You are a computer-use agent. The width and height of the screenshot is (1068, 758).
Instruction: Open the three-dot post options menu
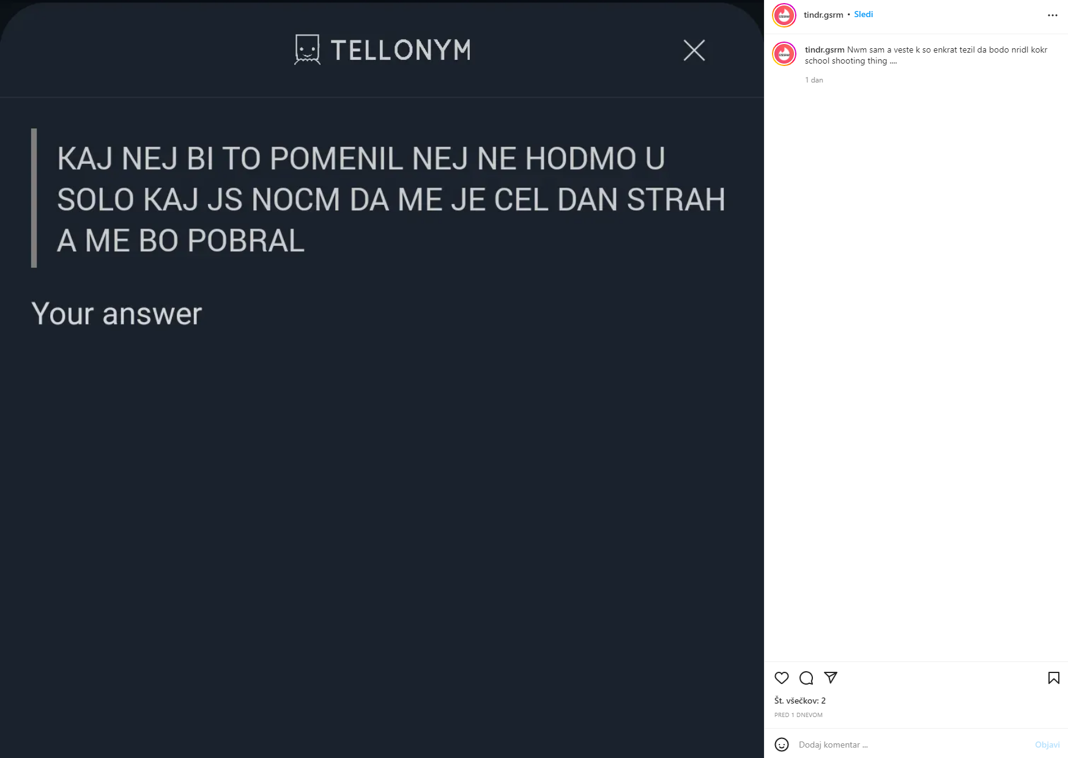point(1053,14)
